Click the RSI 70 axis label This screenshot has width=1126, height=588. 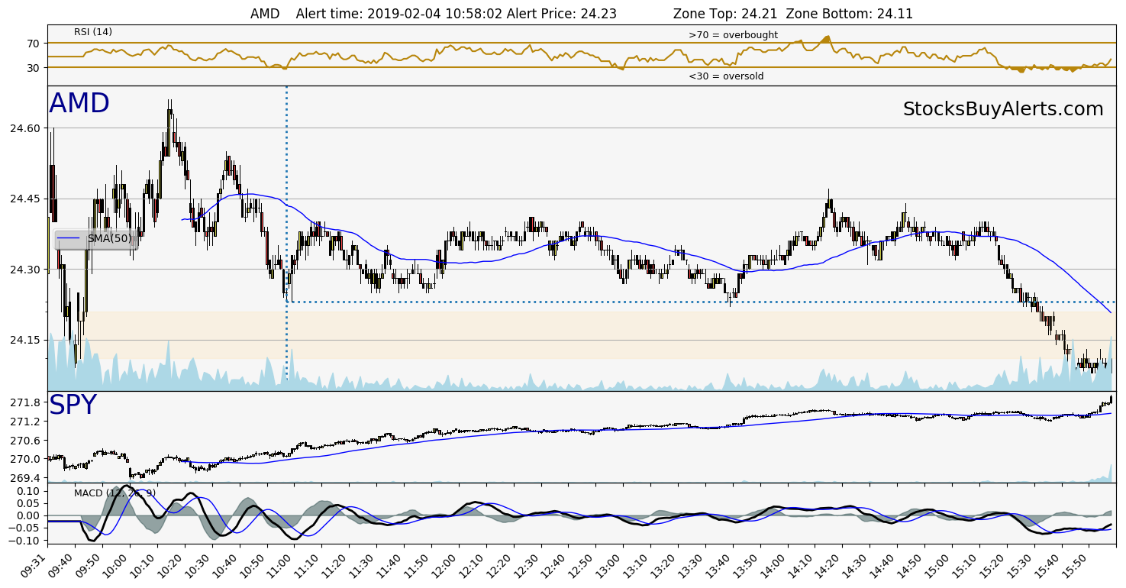point(34,44)
